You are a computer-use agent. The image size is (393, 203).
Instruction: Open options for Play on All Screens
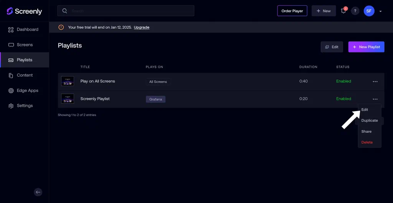tap(375, 82)
